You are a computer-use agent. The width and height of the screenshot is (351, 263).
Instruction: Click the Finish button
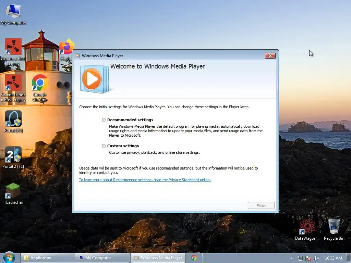[x=261, y=205]
